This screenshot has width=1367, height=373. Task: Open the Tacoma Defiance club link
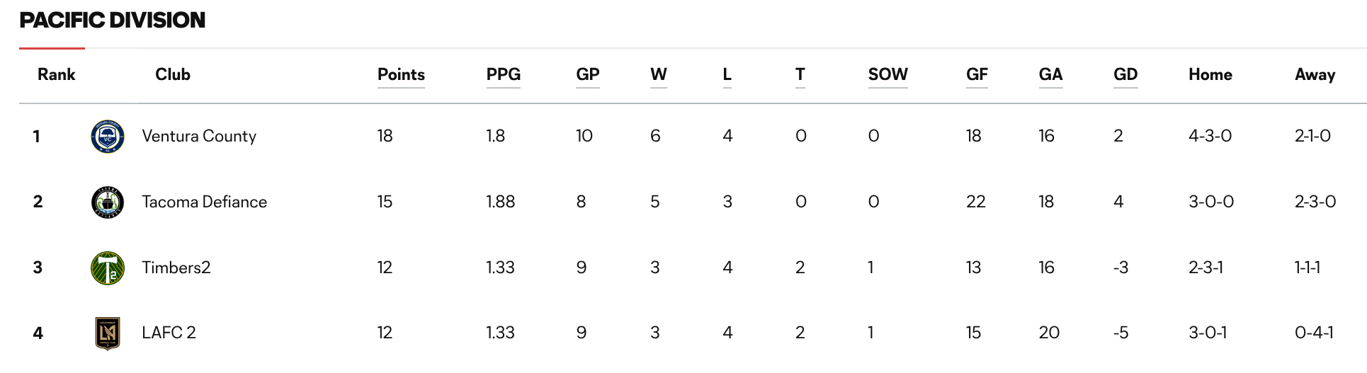204,202
